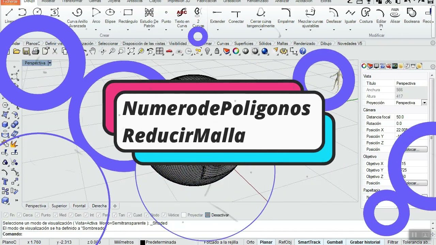The image size is (436, 245).
Task: Toggle Gumball in the status bar
Action: [335, 242]
